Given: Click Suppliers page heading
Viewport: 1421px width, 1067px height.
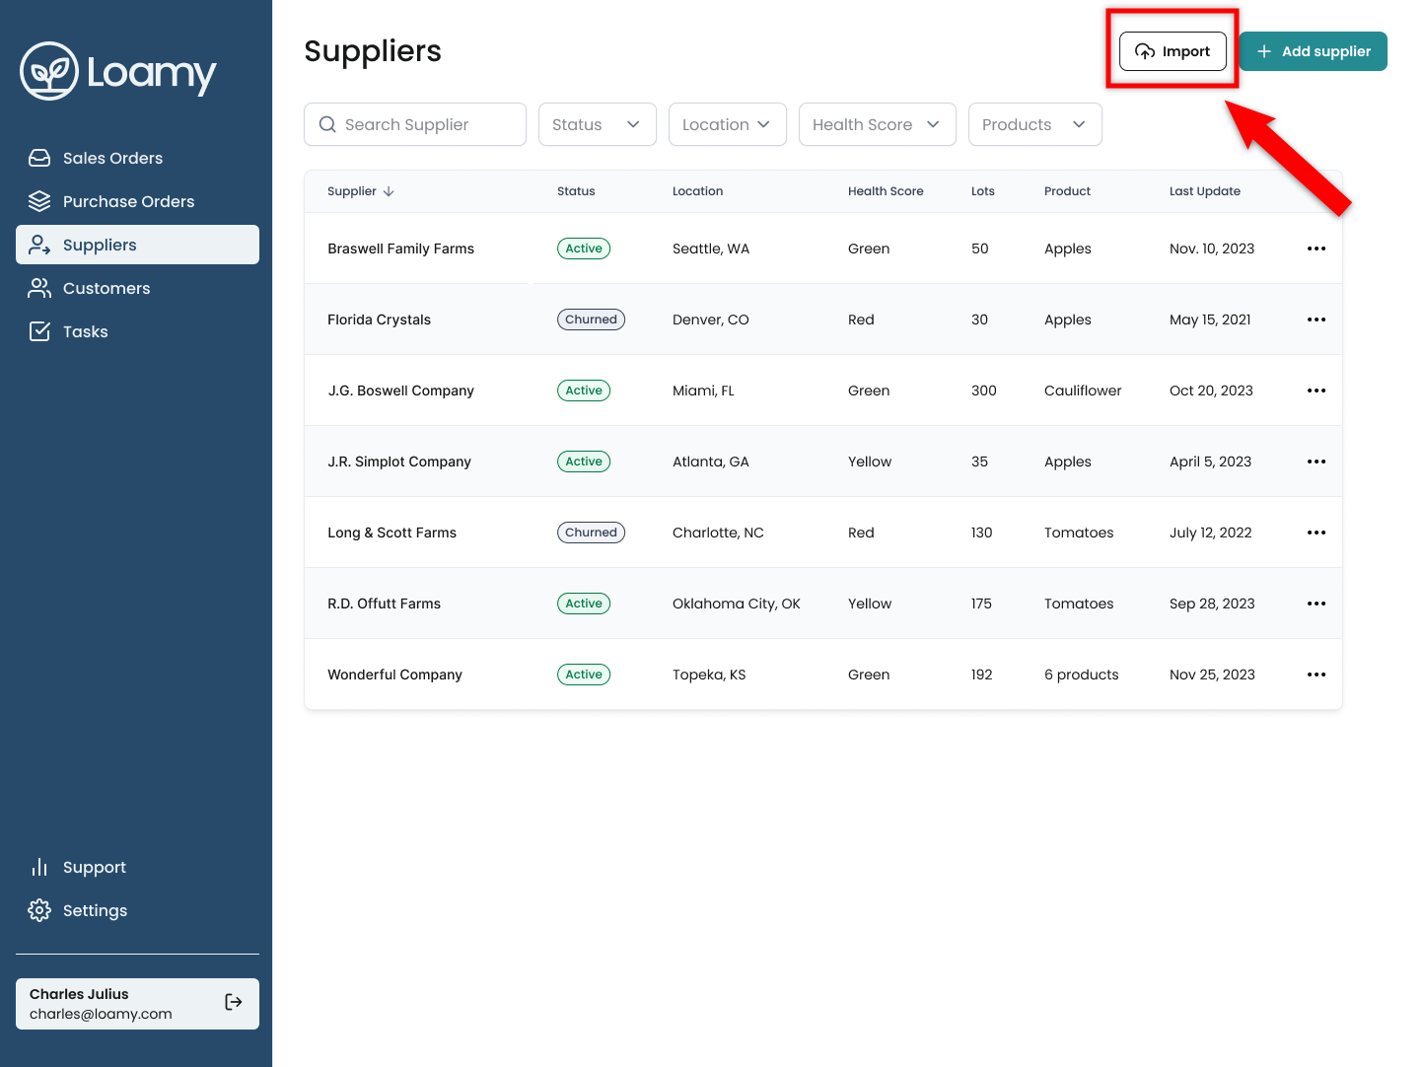Looking at the screenshot, I should point(373,51).
